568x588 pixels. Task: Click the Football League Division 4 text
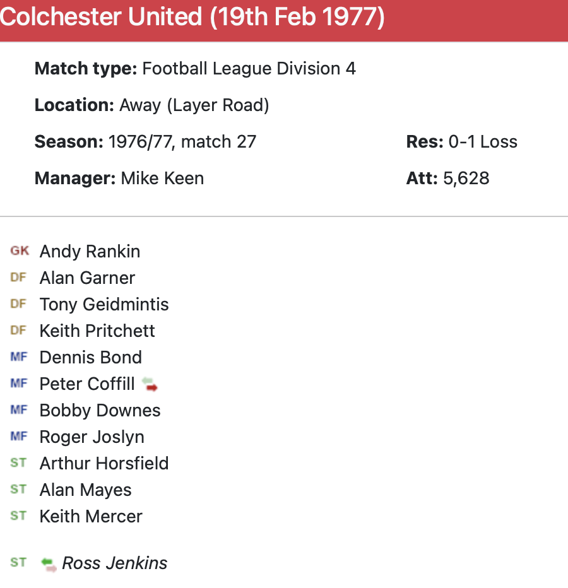pos(249,68)
